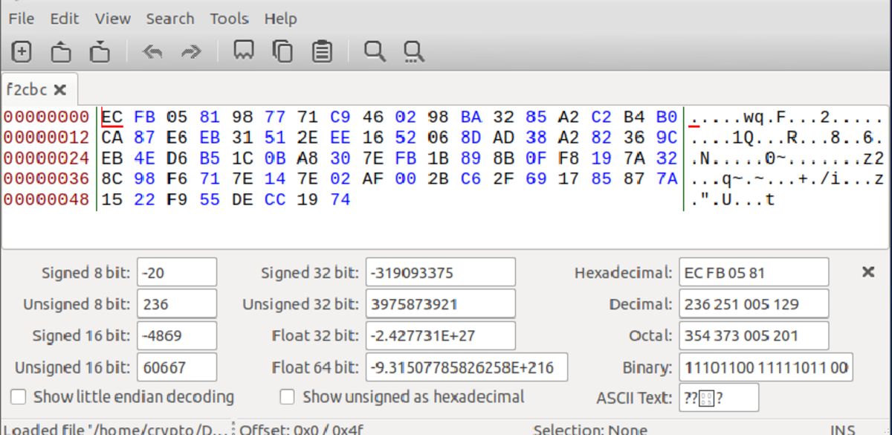Click the Open file toolbar icon
This screenshot has width=892, height=435.
pos(61,51)
